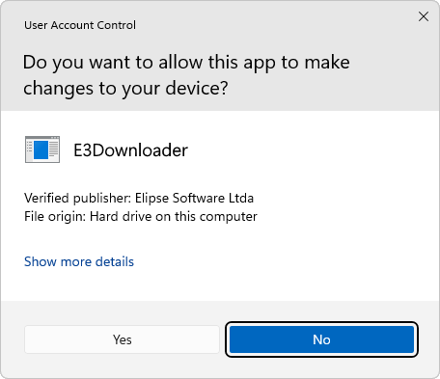This screenshot has height=379, width=440.
Task: Click the 'changes to your device?' heading line
Action: pyautogui.click(x=125, y=89)
